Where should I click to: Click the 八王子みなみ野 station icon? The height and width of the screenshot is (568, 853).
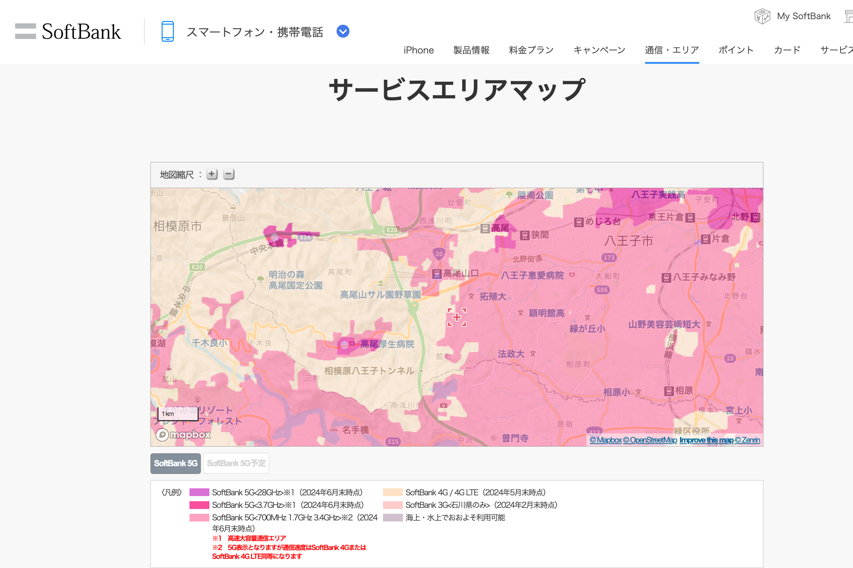point(666,278)
